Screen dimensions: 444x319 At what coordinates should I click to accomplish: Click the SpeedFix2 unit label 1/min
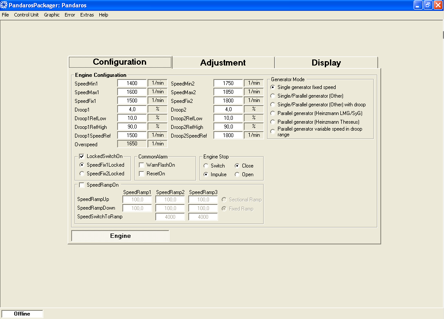tap(254, 101)
